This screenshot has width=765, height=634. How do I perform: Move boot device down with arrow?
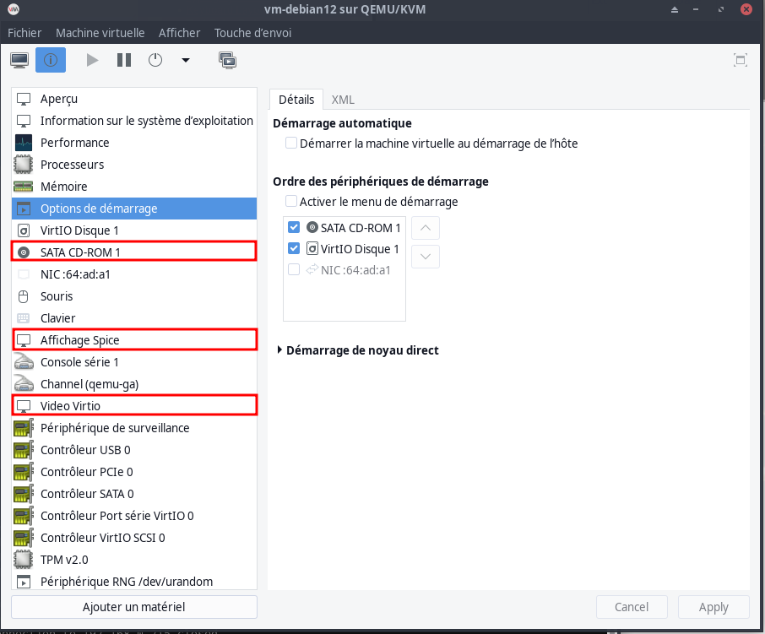tap(426, 256)
